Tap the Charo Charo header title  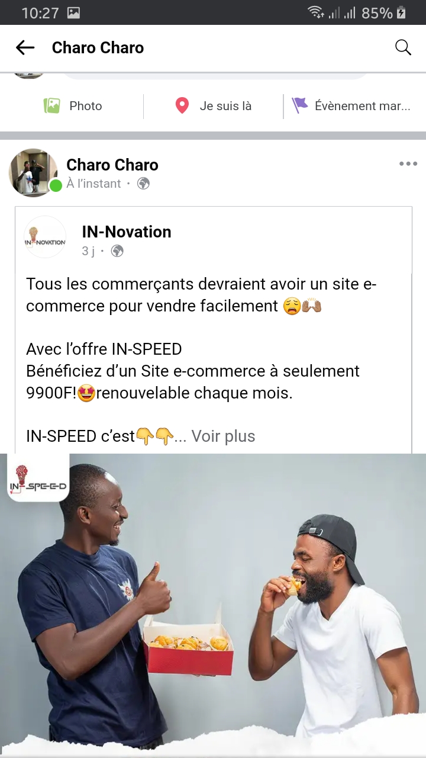(x=98, y=48)
